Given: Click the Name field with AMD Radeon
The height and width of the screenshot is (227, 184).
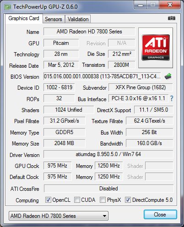Looking at the screenshot, I should 89,32.
